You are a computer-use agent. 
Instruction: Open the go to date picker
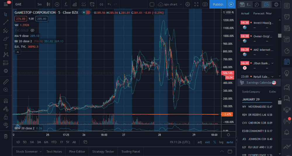[x=85, y=142]
